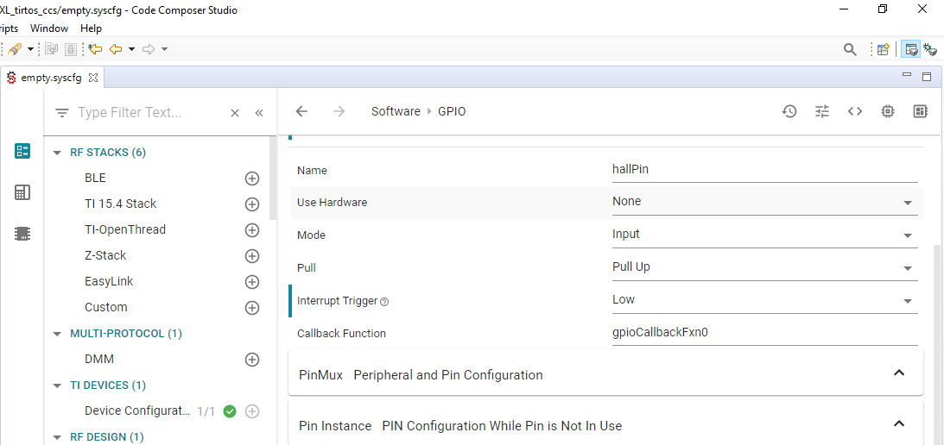Open the board view icon at far right
The image size is (944, 445).
[921, 111]
